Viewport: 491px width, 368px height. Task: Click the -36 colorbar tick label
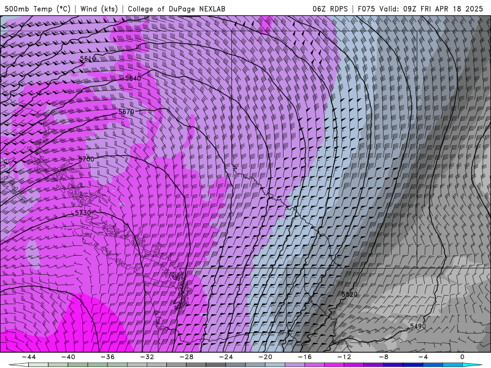108,357
